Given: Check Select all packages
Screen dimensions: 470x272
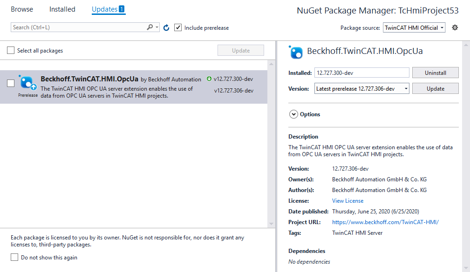Looking at the screenshot, I should (x=11, y=50).
